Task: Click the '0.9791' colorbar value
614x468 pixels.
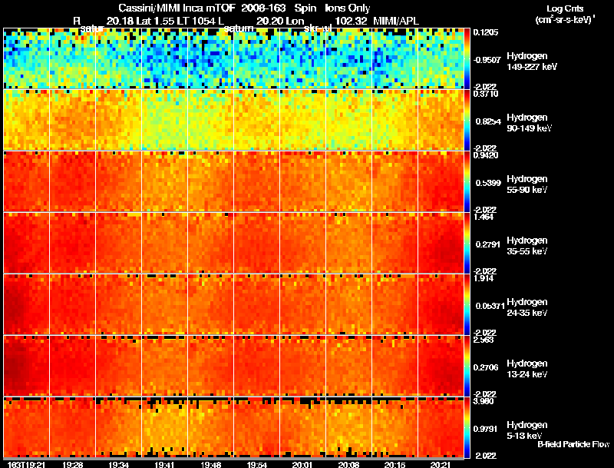Action: coord(486,430)
